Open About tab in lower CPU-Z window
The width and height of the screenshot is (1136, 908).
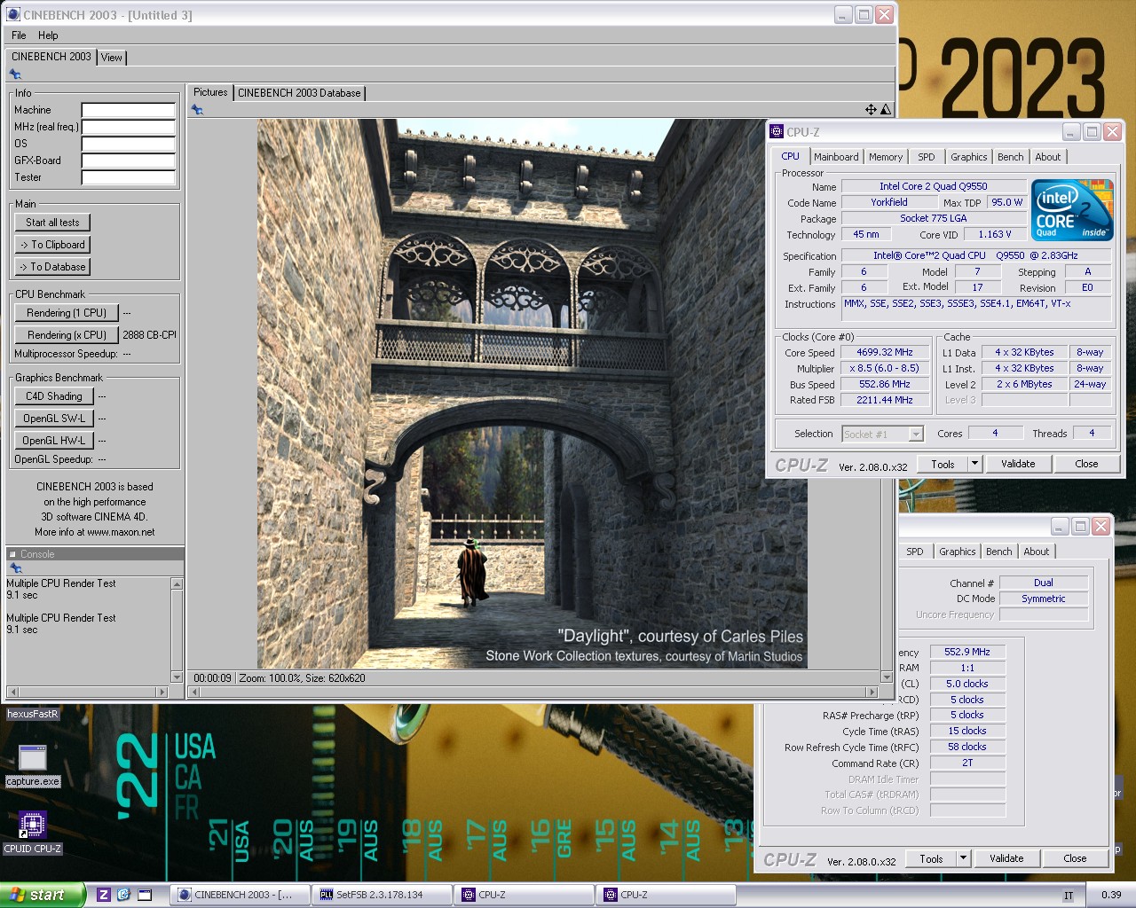coord(1036,552)
